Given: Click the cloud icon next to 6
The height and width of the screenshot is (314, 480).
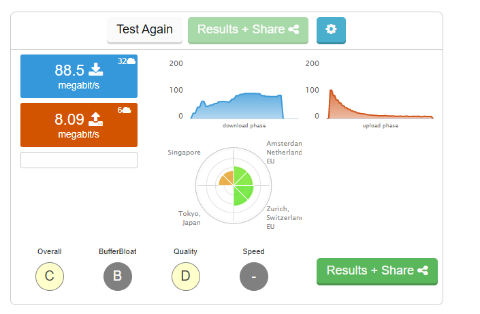Looking at the screenshot, I should tap(127, 110).
